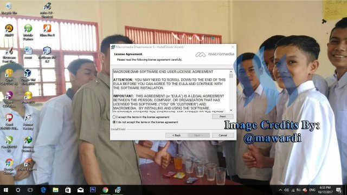The height and width of the screenshot is (195, 347).
Task: Select 'I accept the terms' radio button
Action: pos(114,117)
